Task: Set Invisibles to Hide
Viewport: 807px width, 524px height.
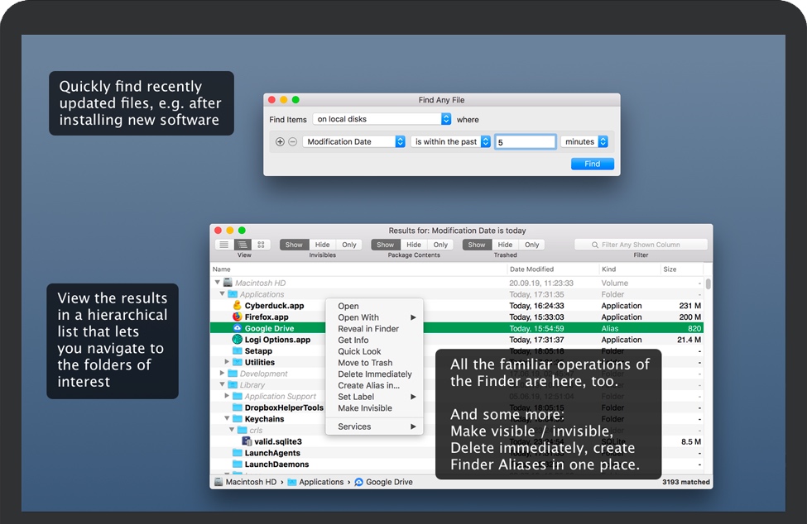Action: [x=322, y=245]
